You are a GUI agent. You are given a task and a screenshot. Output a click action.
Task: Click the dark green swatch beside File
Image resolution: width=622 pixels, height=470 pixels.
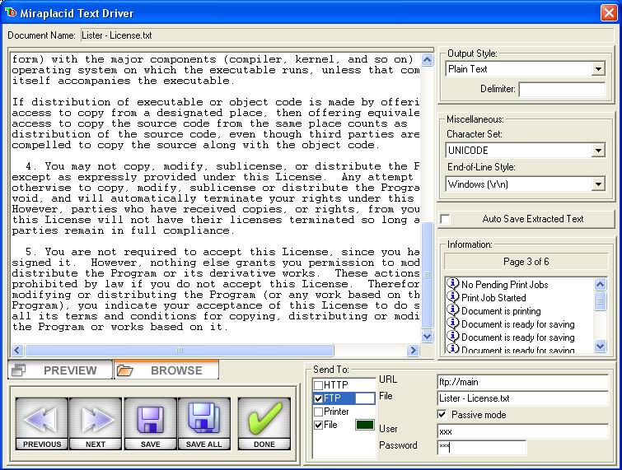click(x=364, y=425)
